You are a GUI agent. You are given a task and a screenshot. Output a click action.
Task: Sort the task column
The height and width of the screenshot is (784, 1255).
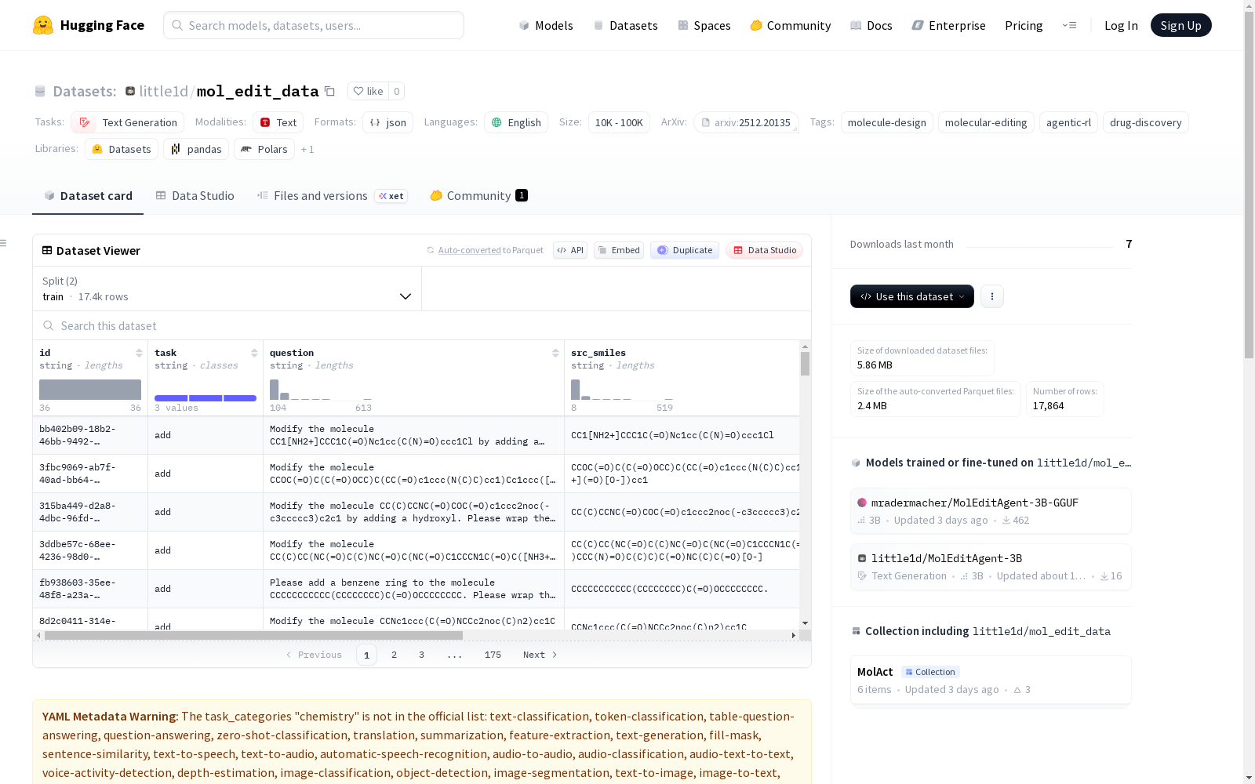tap(254, 353)
